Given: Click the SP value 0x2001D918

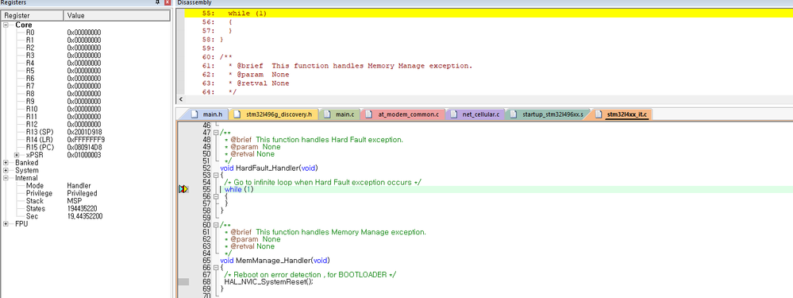Looking at the screenshot, I should (84, 132).
